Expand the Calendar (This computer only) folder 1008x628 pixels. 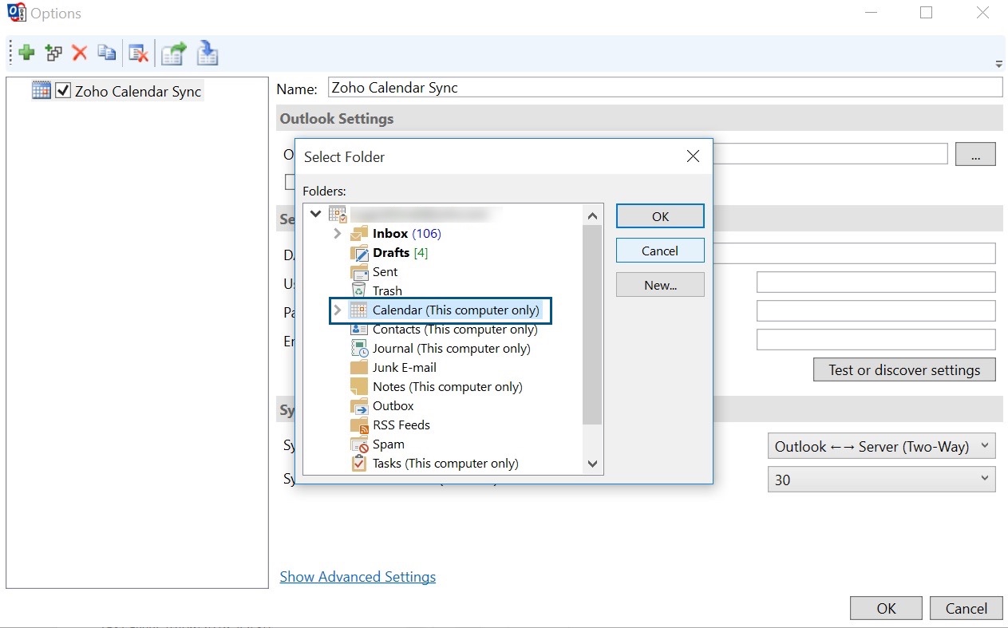[x=337, y=310]
